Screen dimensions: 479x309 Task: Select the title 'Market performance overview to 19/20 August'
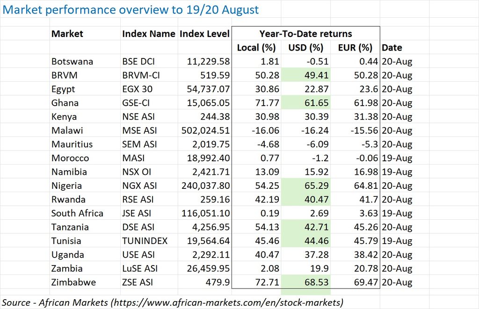pyautogui.click(x=131, y=9)
